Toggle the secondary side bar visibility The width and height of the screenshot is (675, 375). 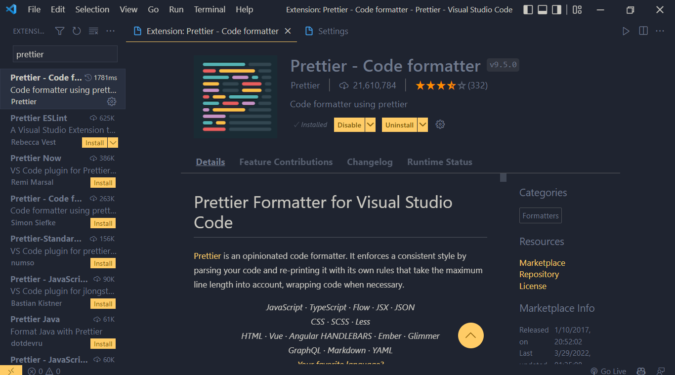(x=557, y=9)
